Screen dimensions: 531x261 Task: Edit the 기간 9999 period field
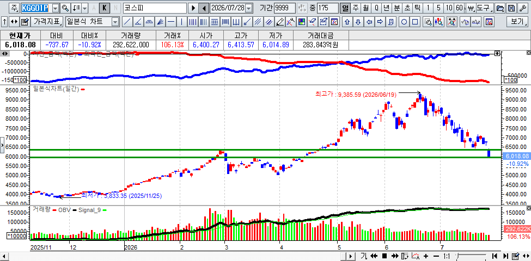(x=284, y=8)
